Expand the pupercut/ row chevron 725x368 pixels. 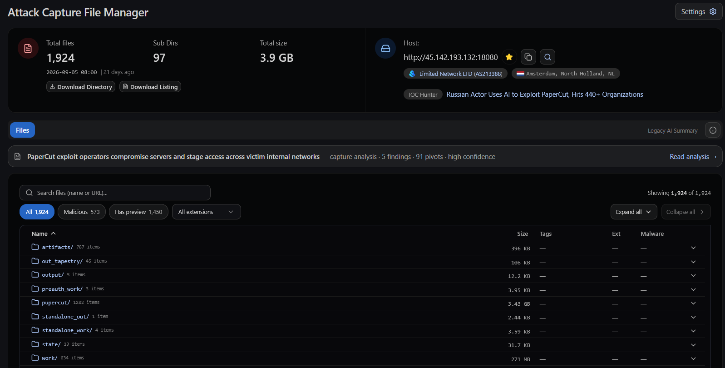pyautogui.click(x=693, y=303)
